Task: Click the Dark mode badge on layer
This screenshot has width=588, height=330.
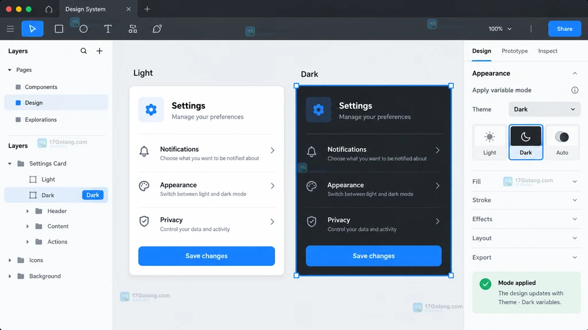Action: pyautogui.click(x=92, y=195)
